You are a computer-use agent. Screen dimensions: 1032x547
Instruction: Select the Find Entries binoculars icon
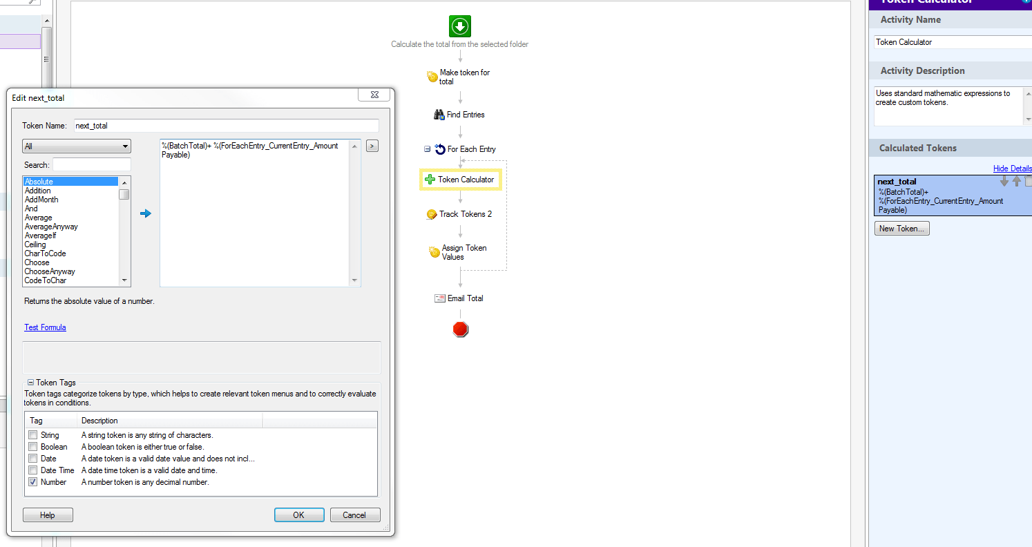(439, 115)
